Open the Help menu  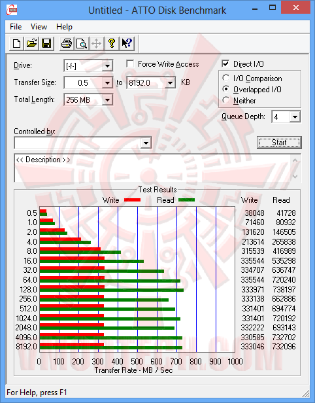point(64,27)
